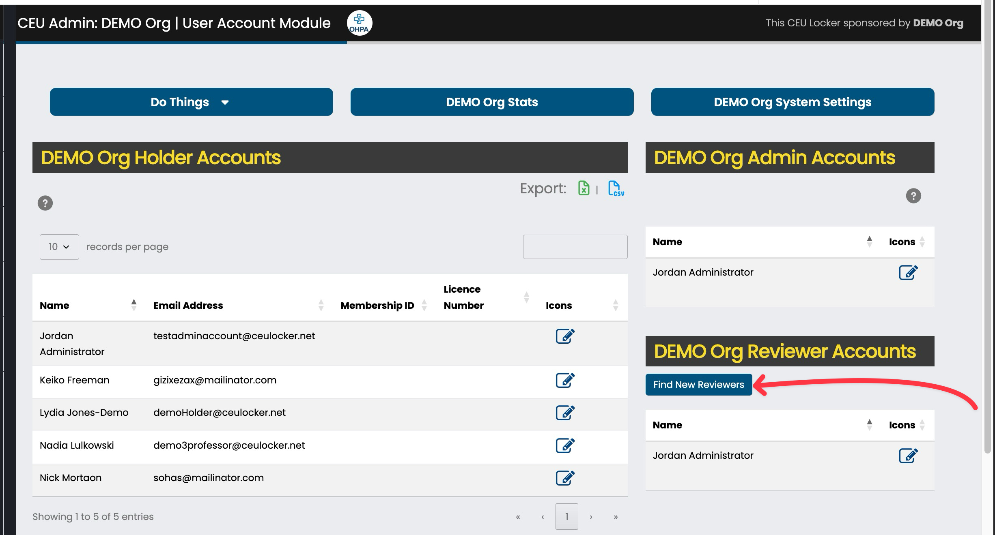995x535 pixels.
Task: Click the OHPA logo in header
Action: 359,23
